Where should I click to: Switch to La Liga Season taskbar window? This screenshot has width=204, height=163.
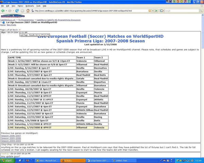click(x=99, y=161)
